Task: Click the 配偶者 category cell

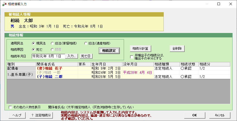Action: [21, 68]
